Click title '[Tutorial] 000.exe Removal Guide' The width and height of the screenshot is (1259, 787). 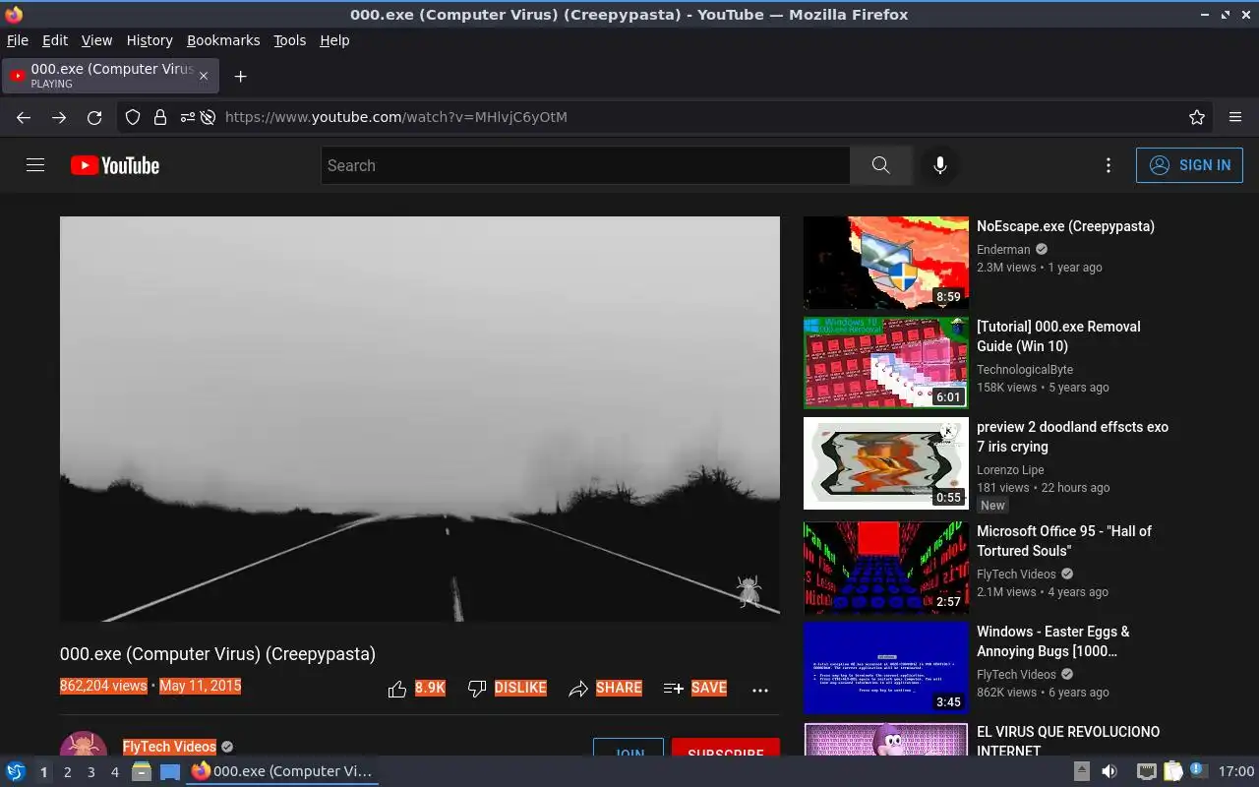click(1058, 336)
